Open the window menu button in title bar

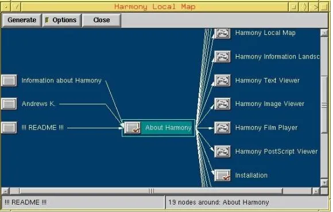[6, 7]
